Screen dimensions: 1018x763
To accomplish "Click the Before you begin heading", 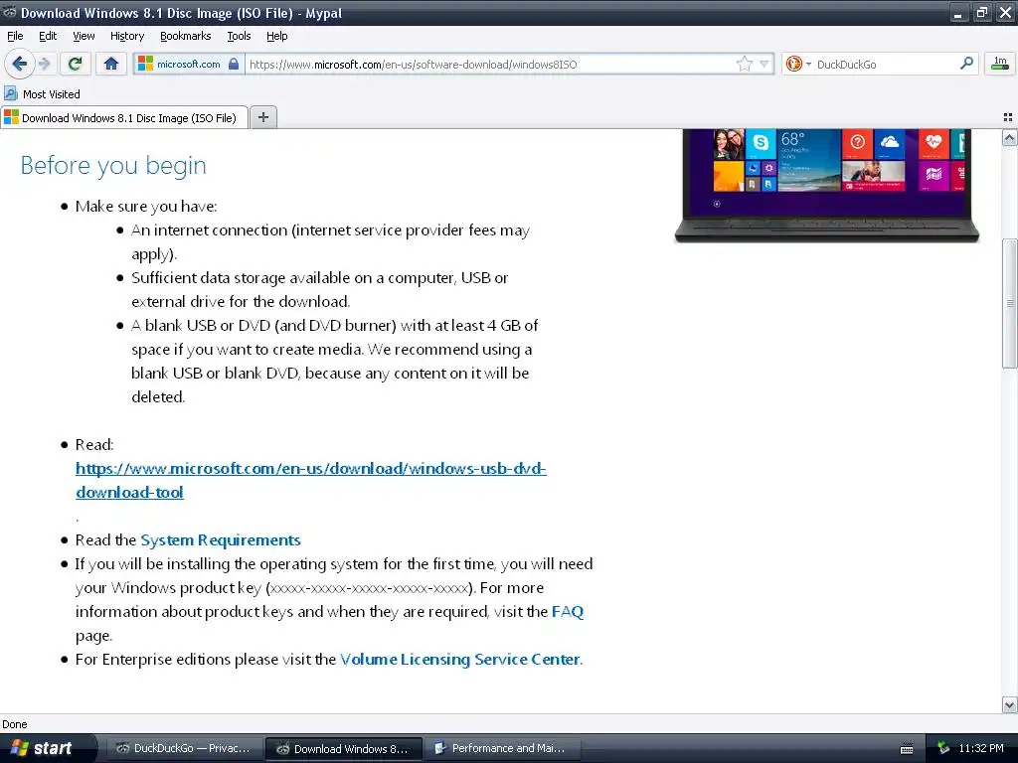I will [113, 166].
